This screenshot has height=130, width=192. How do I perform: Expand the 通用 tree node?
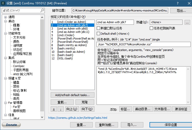tap(5, 17)
